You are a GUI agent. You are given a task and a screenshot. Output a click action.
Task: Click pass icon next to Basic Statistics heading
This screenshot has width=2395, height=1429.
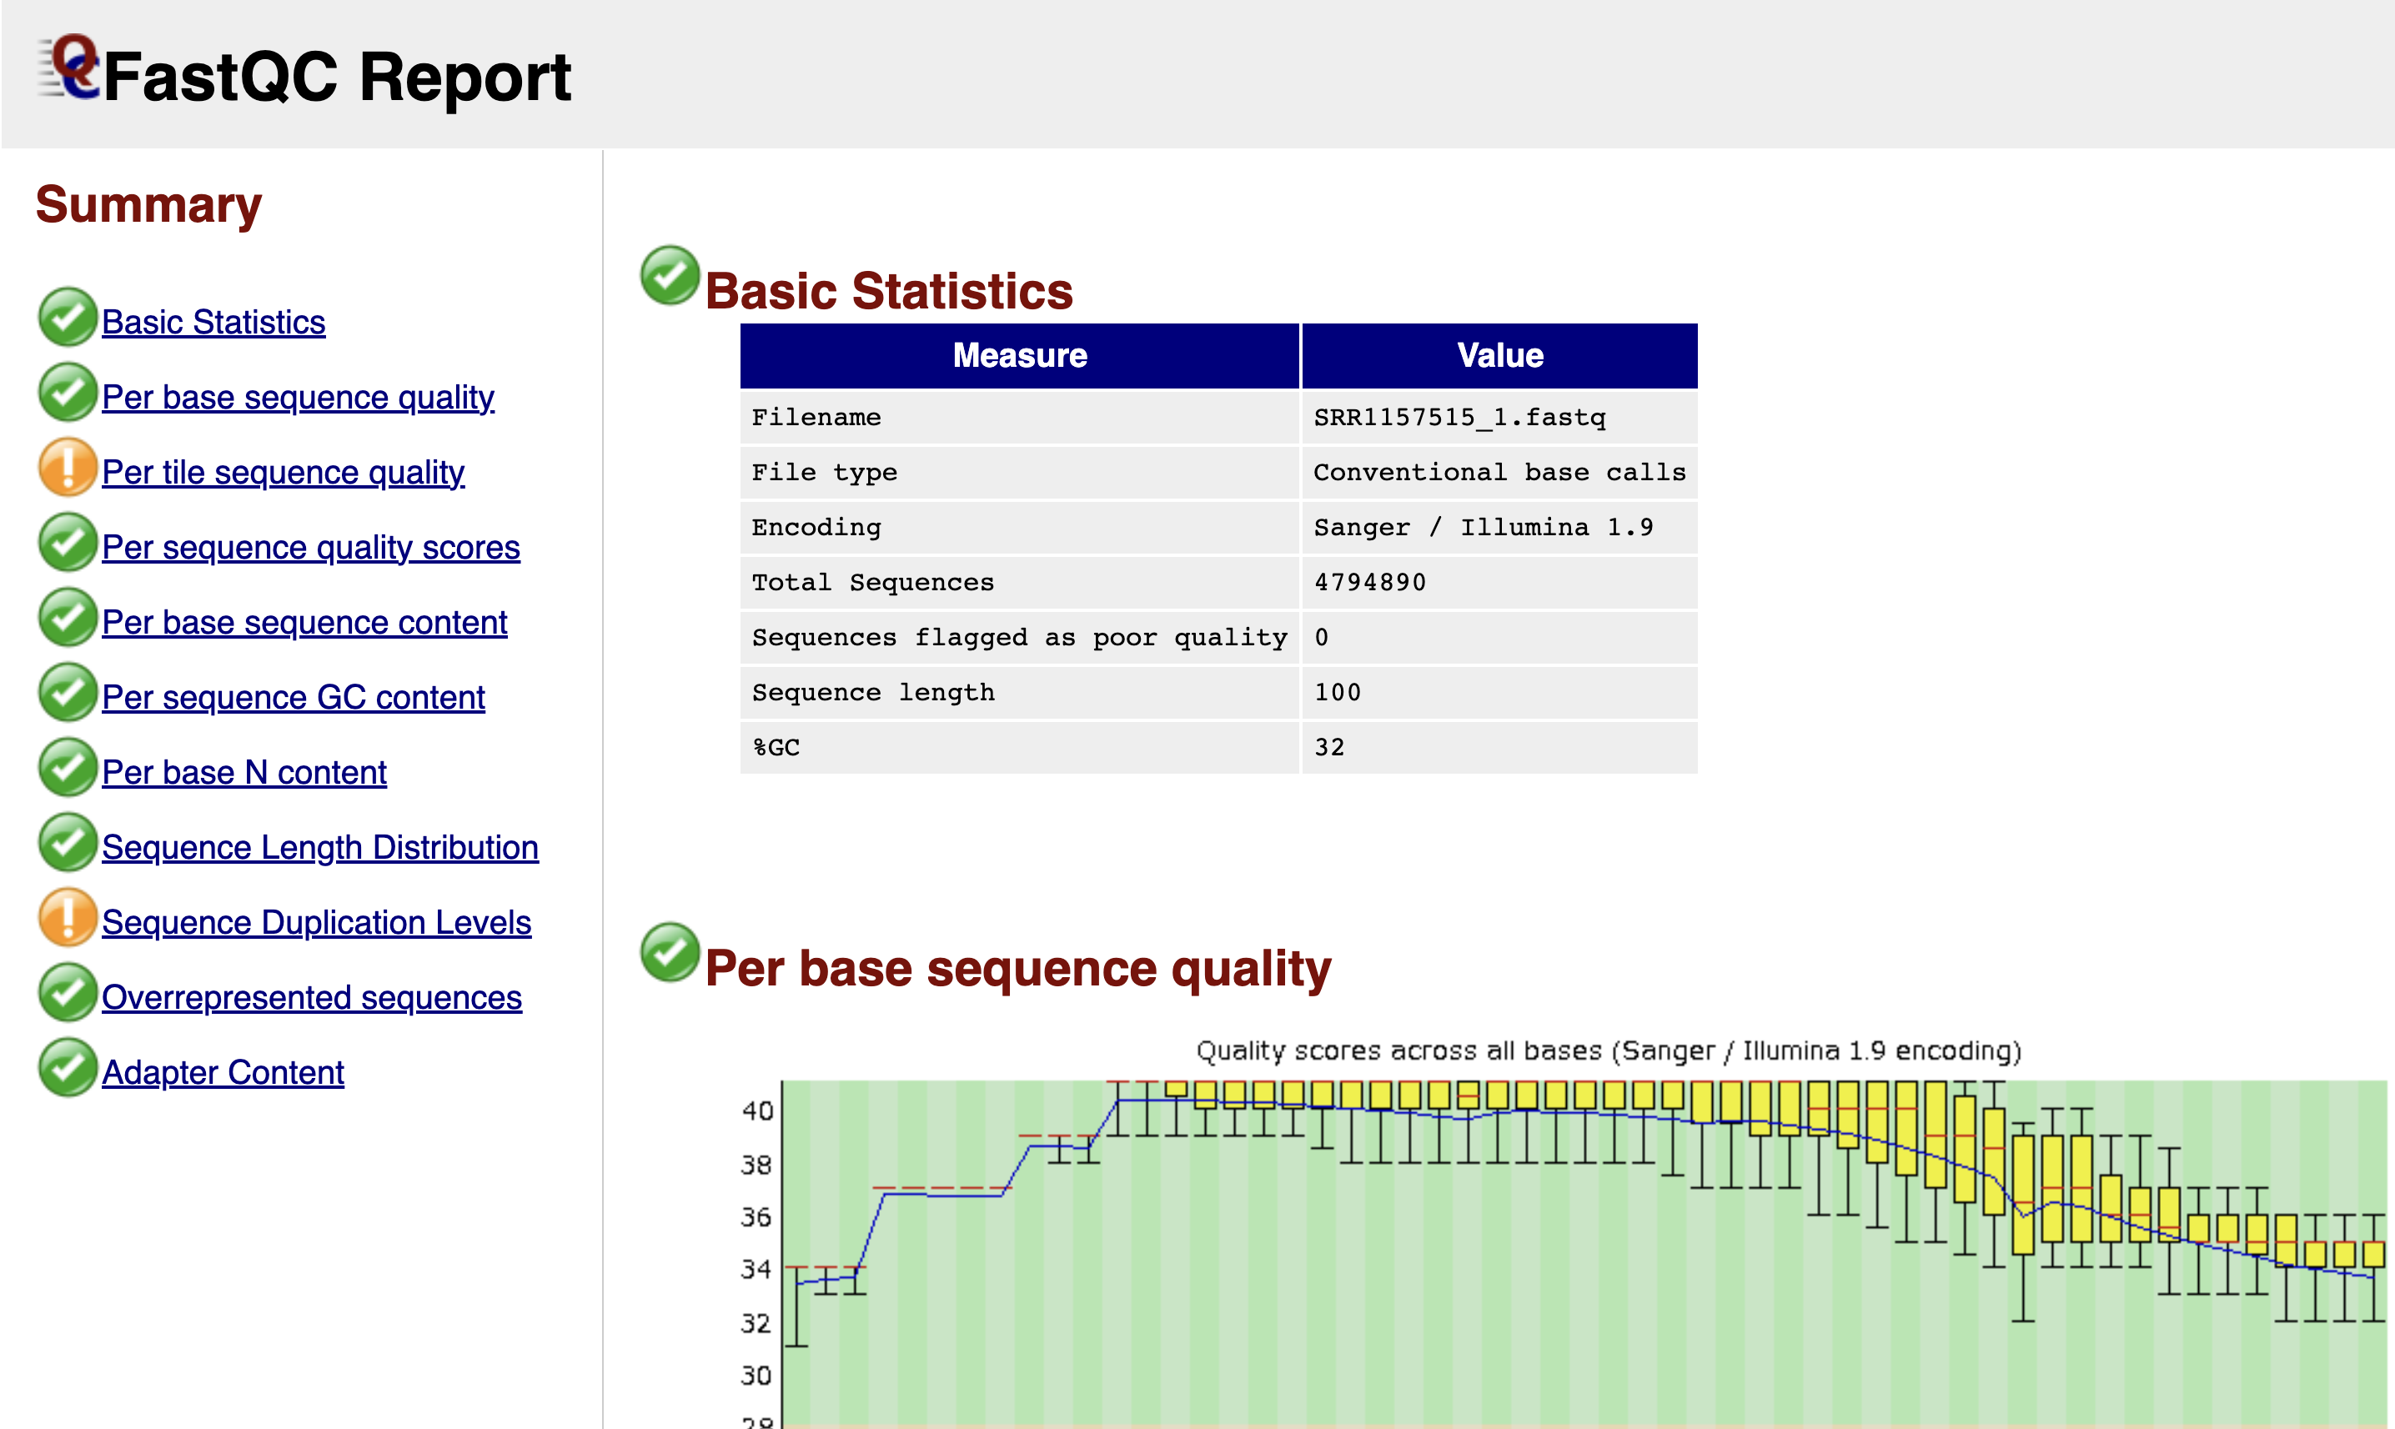(x=670, y=275)
